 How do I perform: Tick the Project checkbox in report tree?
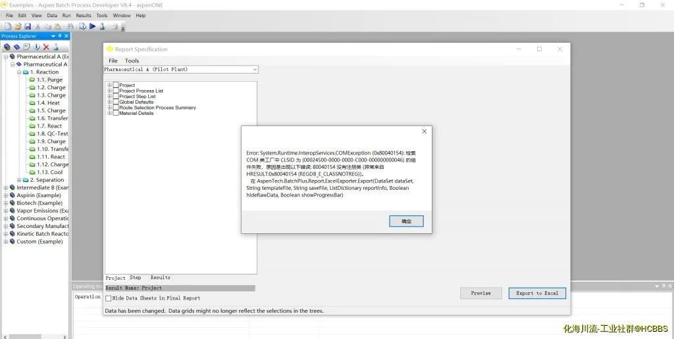pyautogui.click(x=116, y=85)
